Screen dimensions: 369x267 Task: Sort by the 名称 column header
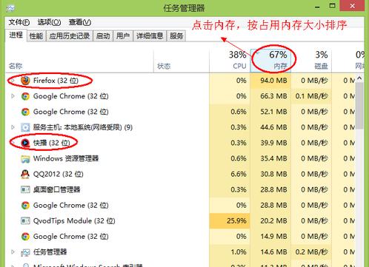[x=79, y=61]
